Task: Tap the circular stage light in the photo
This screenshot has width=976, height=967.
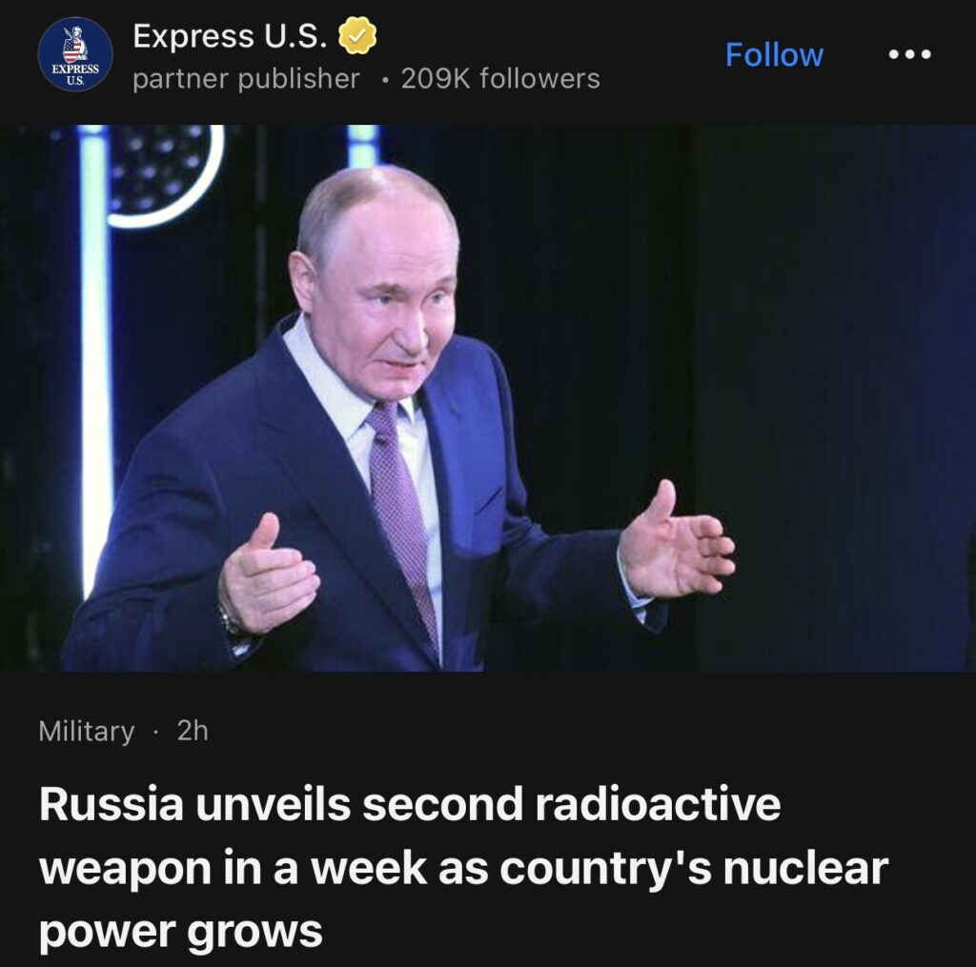Action: click(x=163, y=172)
